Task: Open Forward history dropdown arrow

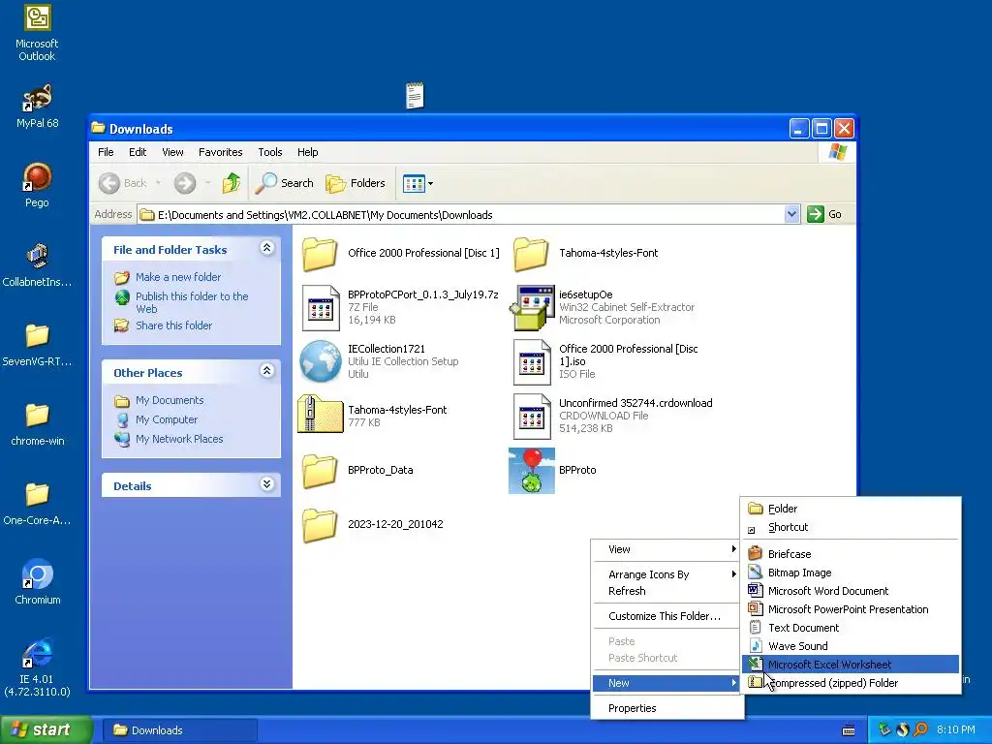Action: (x=207, y=183)
